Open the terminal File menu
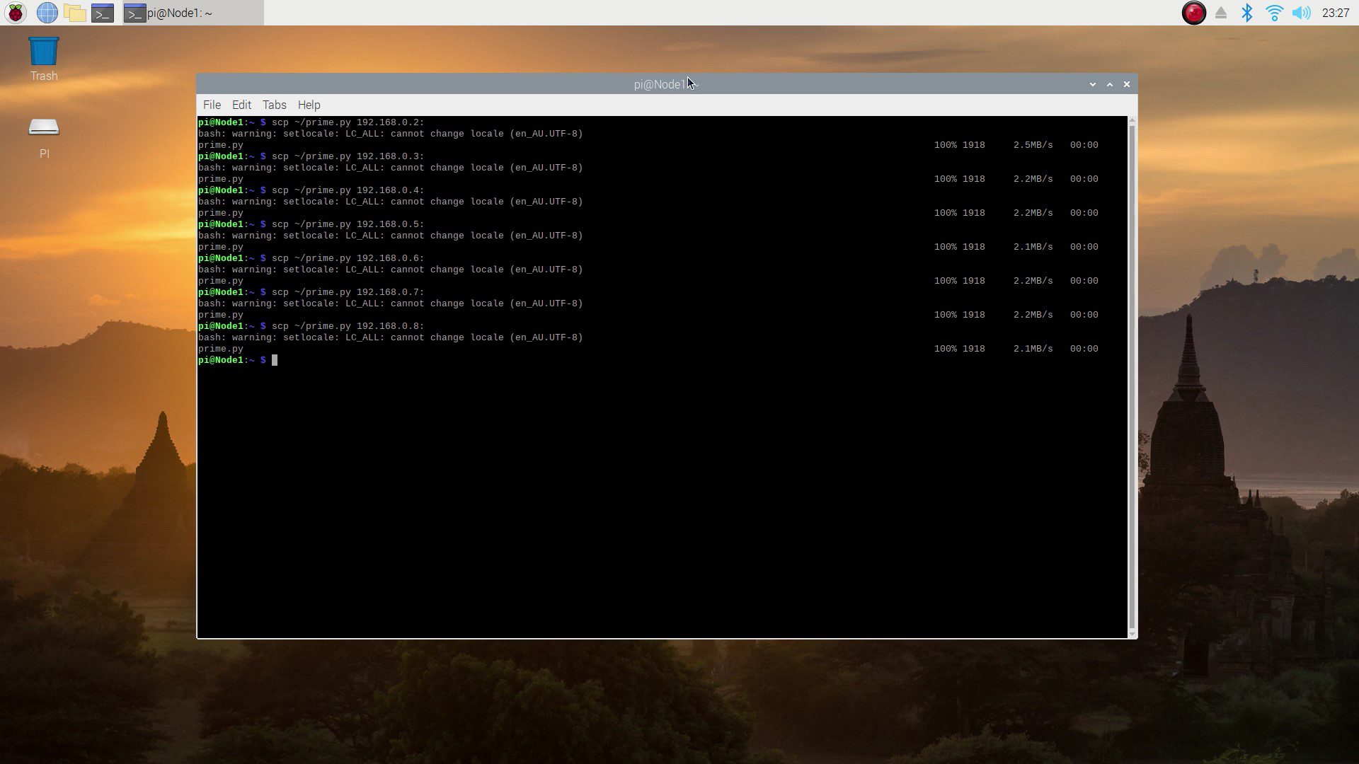The height and width of the screenshot is (764, 1359). (212, 105)
